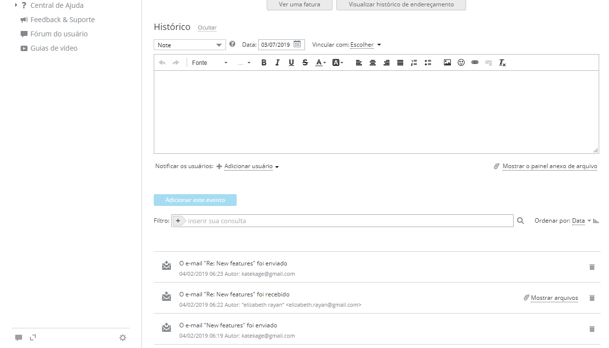Toggle italic text formatting
This screenshot has height=348, width=609.
[x=277, y=63]
